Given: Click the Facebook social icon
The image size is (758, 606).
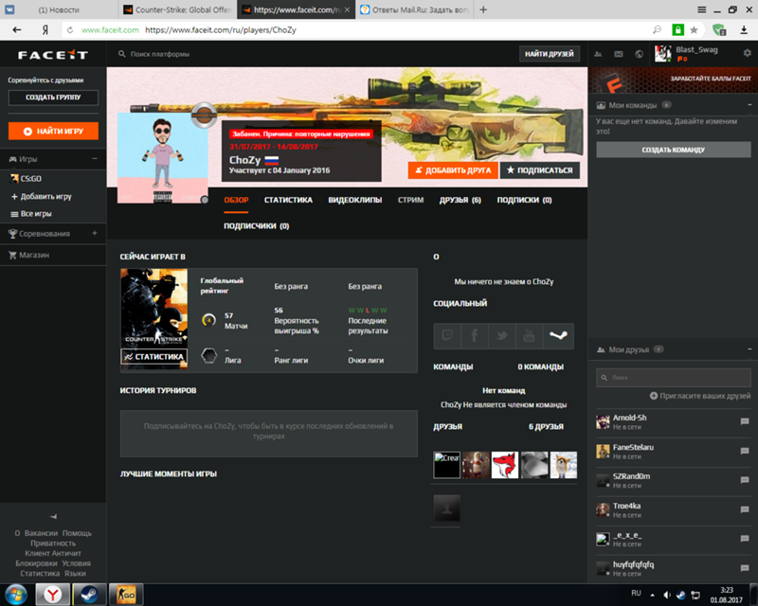Looking at the screenshot, I should click(475, 336).
